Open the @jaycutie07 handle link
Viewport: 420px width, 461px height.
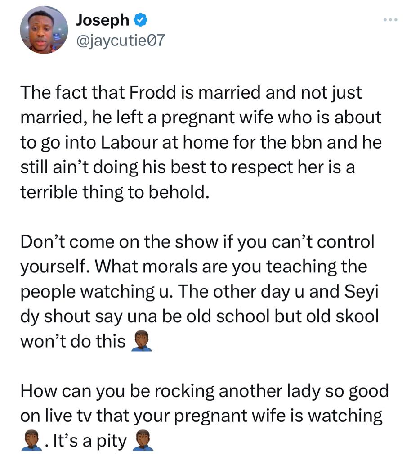tap(121, 40)
